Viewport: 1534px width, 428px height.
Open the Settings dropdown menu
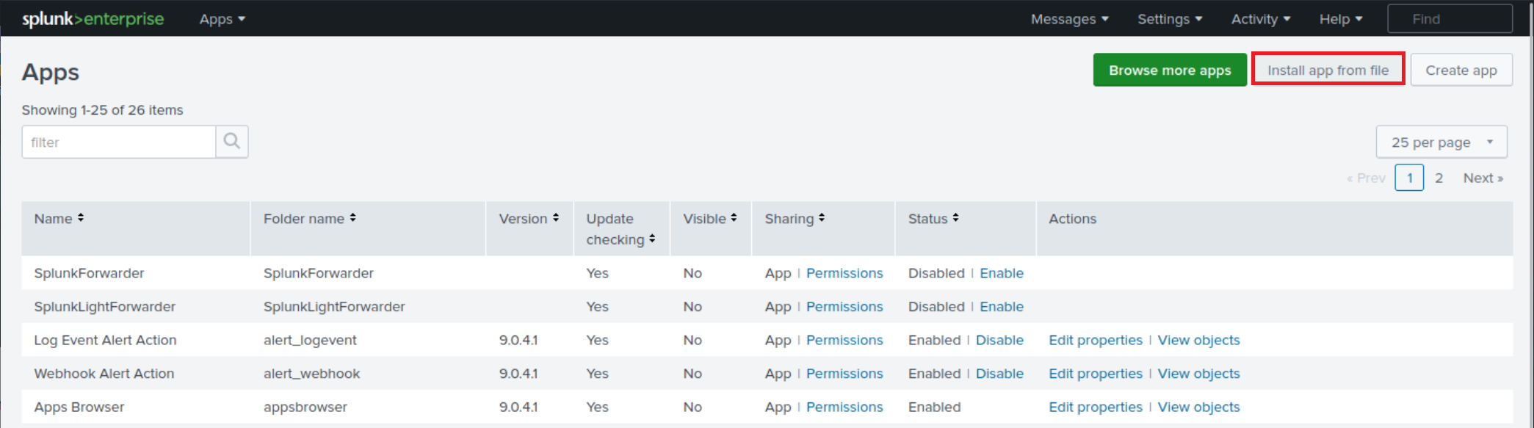(x=1170, y=19)
